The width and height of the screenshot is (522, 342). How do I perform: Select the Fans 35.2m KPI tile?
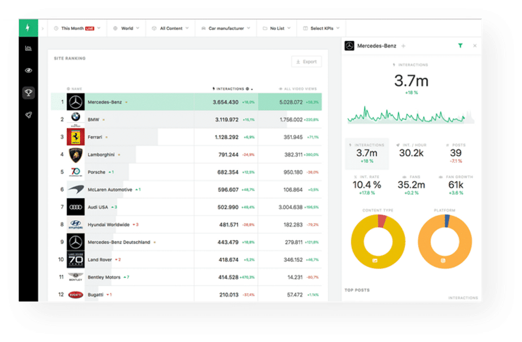(411, 185)
